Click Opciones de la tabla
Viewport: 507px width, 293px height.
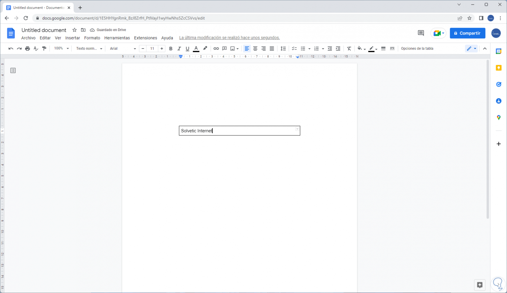coord(417,49)
